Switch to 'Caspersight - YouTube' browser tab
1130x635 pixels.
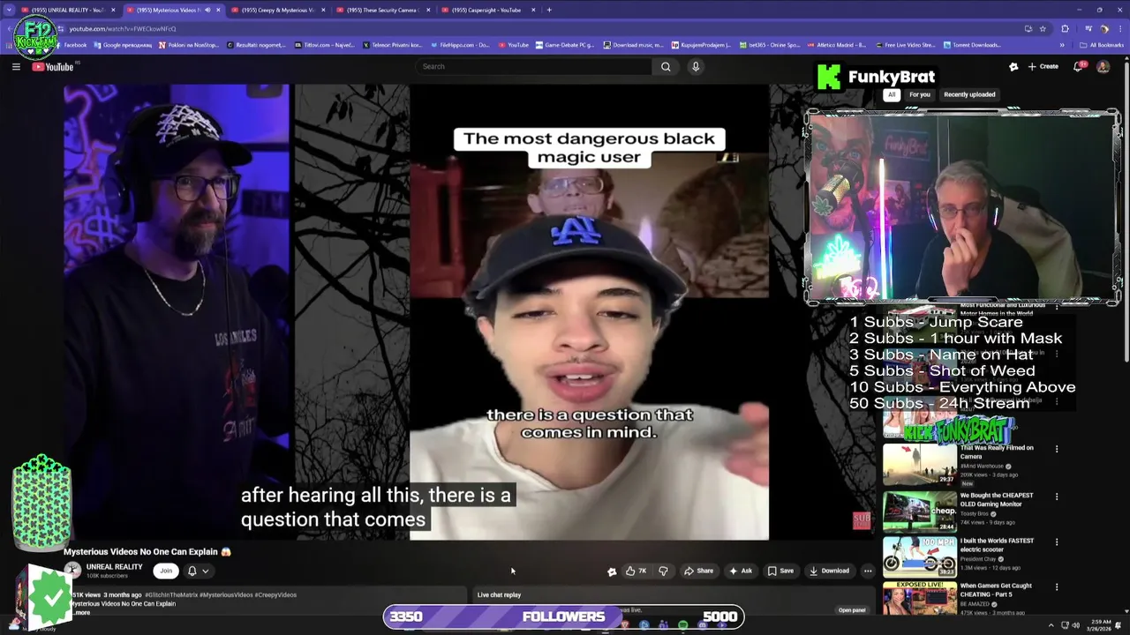click(x=486, y=10)
